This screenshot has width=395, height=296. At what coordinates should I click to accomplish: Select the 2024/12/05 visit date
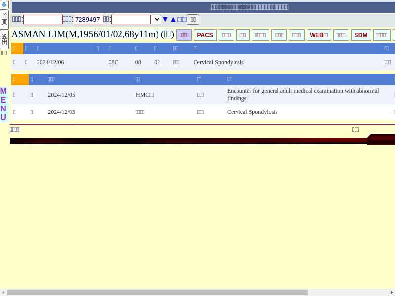[x=61, y=95]
